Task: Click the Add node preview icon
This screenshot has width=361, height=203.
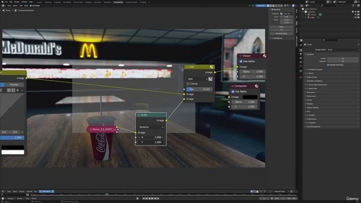Action: click(212, 67)
